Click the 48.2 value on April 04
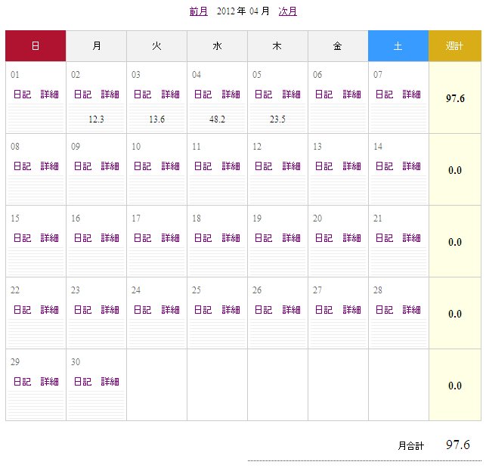This screenshot has width=486, height=471. pos(217,119)
